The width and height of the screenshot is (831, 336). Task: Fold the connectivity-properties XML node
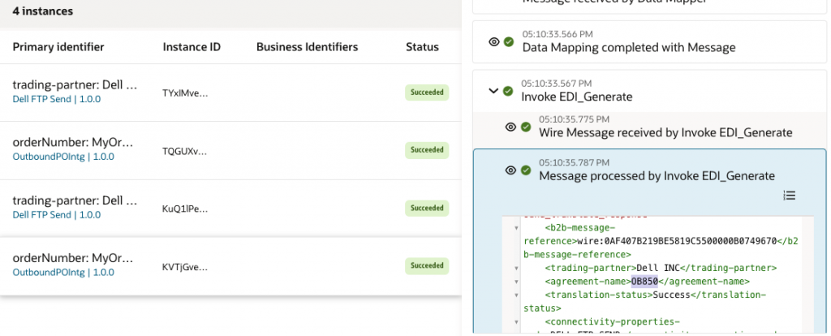tap(517, 321)
